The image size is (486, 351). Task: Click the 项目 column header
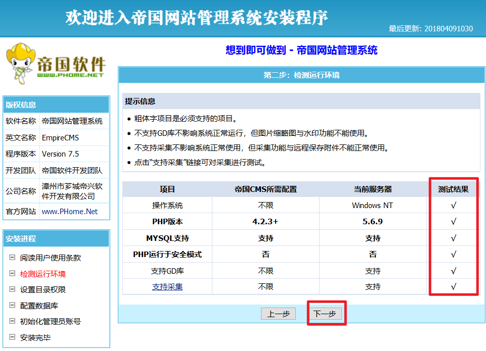click(x=167, y=189)
